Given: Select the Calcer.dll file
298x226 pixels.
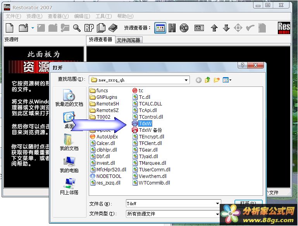Looking at the screenshot, I should pos(103,143).
